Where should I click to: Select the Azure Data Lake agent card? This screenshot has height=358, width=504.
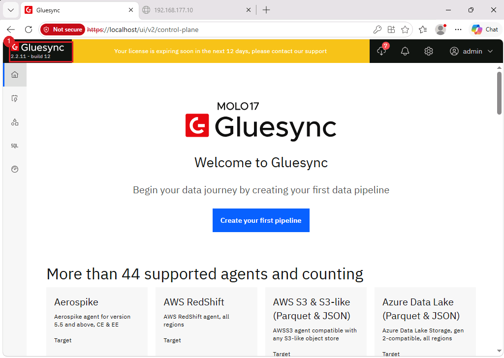point(425,321)
